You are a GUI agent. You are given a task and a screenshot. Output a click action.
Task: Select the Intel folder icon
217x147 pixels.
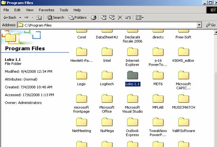click(x=107, y=52)
